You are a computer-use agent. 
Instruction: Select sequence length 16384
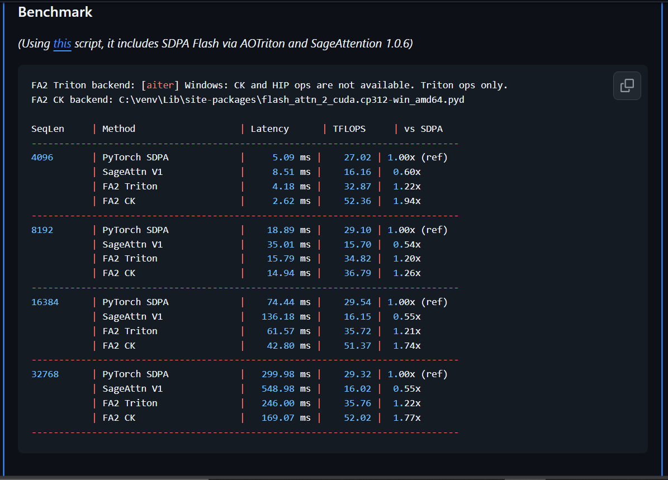coord(45,302)
